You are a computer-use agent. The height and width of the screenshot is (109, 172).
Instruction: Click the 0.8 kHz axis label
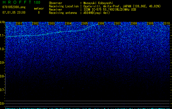[2, 76]
